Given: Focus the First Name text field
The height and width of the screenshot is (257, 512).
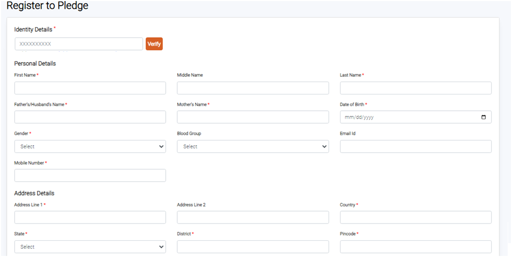Looking at the screenshot, I should (90, 88).
